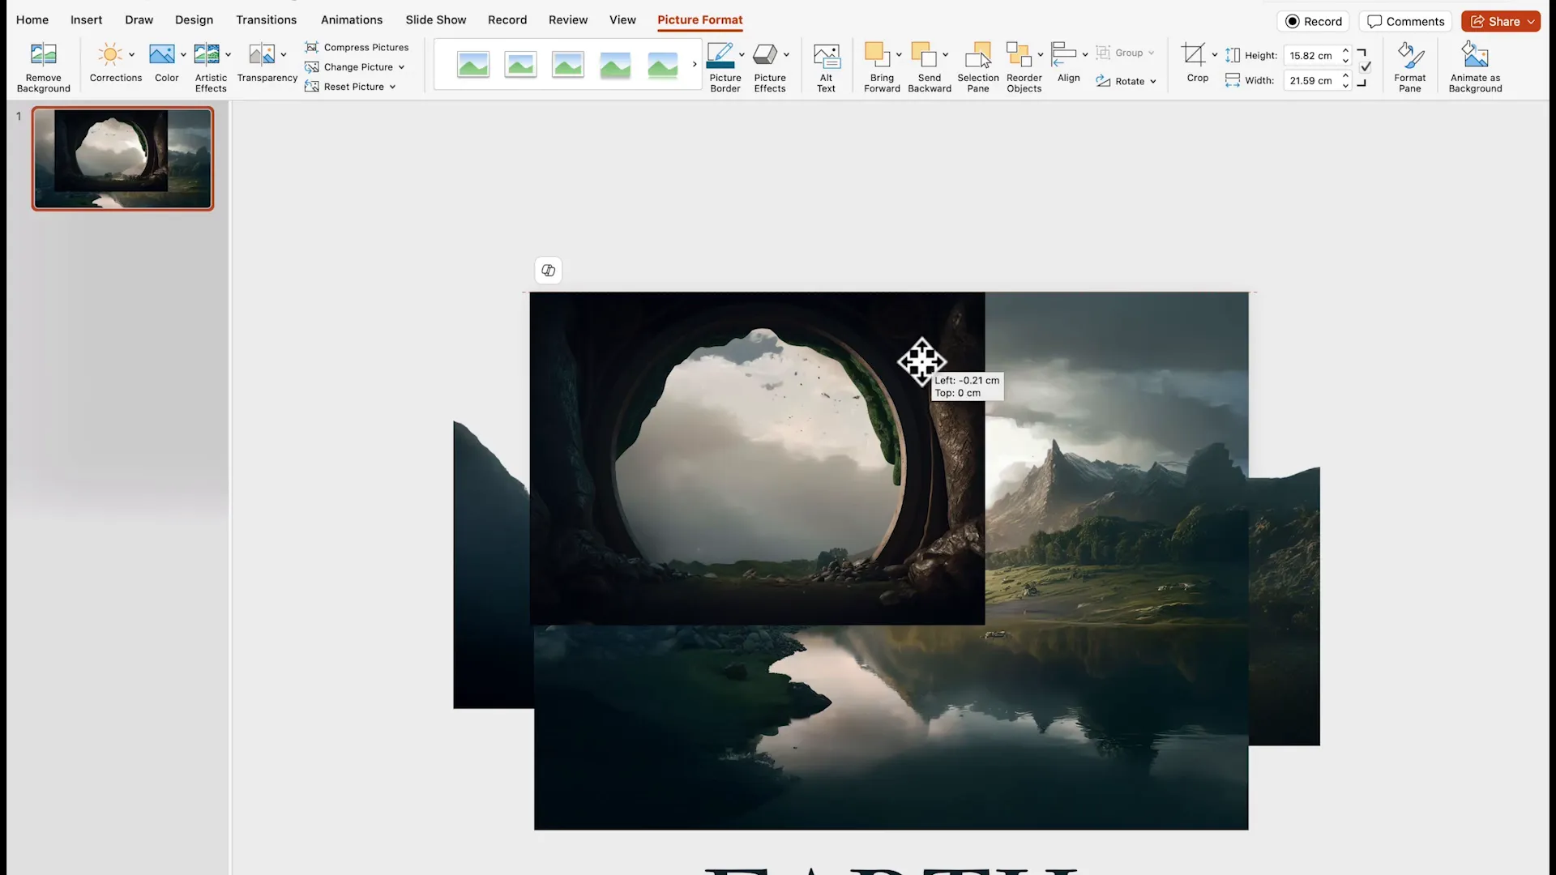This screenshot has width=1556, height=875.
Task: Click Compress Pictures label
Action: pos(366,47)
